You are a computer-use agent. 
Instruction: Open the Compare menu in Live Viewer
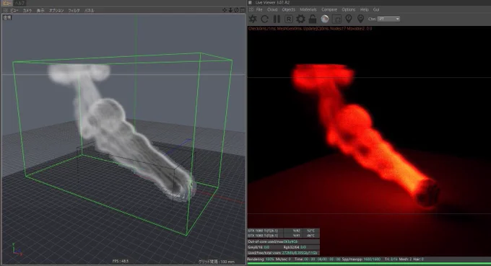[x=329, y=9]
